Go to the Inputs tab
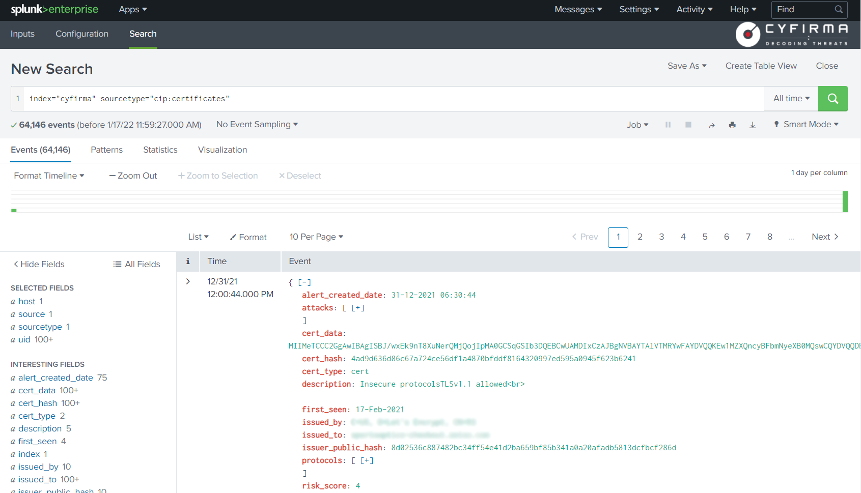861x493 pixels. [23, 34]
